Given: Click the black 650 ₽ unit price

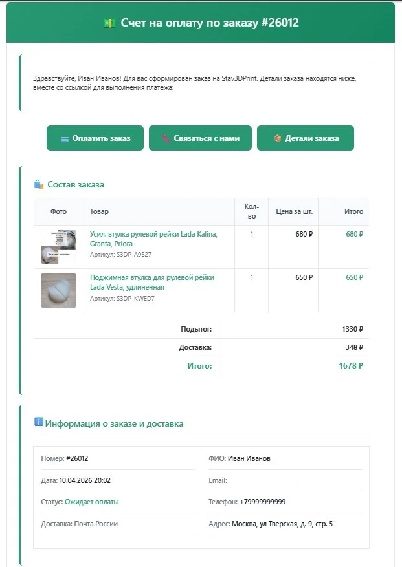Looking at the screenshot, I should coord(304,277).
